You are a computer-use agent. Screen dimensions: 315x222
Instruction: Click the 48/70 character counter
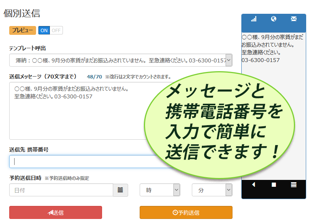[x=94, y=77]
